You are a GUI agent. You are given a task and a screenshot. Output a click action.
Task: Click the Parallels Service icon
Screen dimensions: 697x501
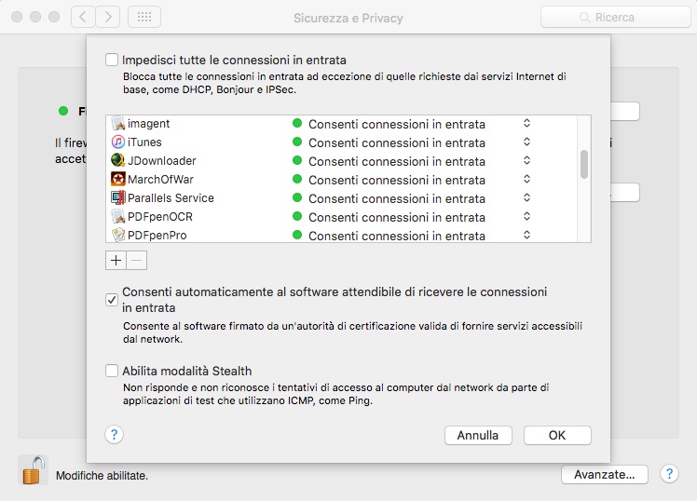point(117,197)
